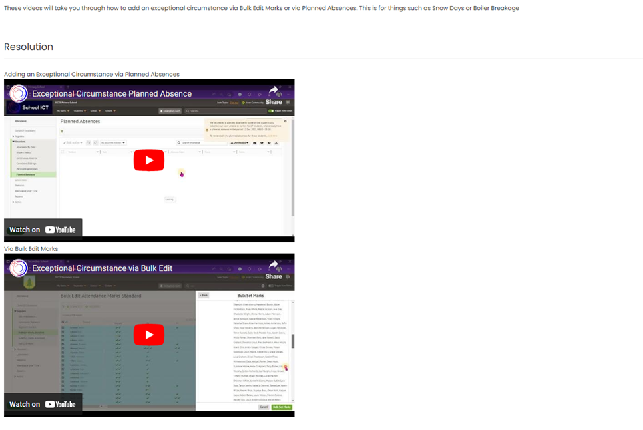Play the Exceptional Circumstance via Bulk Edit video
Image resolution: width=643 pixels, height=430 pixels.
click(148, 335)
